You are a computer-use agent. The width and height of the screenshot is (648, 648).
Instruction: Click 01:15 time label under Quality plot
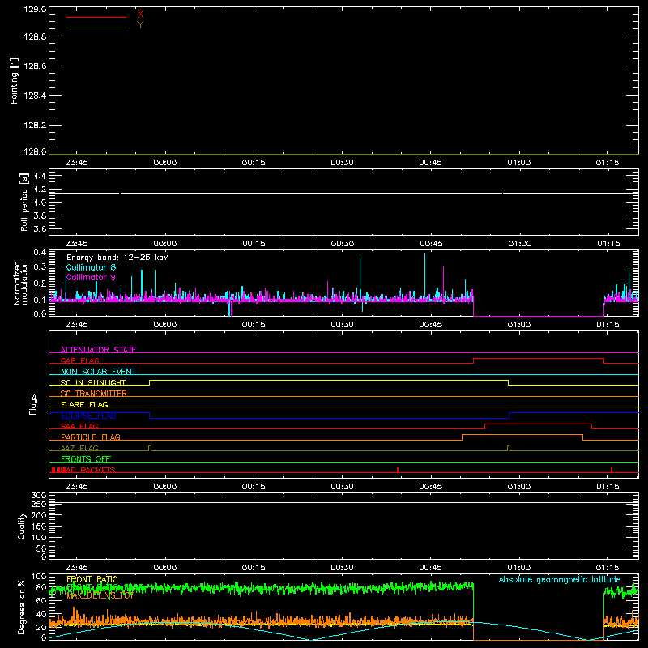607,568
